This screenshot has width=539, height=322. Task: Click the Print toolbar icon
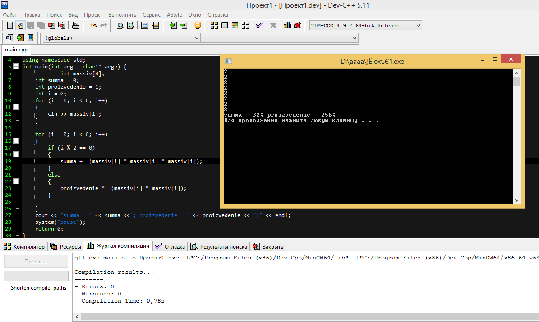coord(76,25)
